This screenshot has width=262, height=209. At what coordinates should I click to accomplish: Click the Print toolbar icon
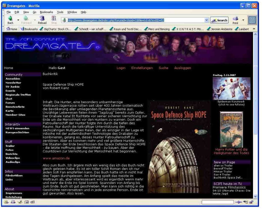[x=235, y=20]
